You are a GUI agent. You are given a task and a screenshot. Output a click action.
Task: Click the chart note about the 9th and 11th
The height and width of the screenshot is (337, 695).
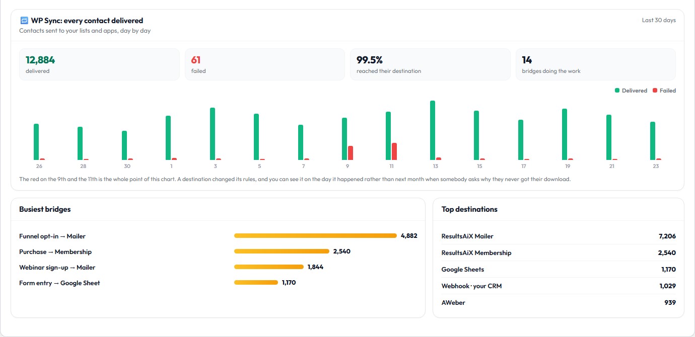[x=295, y=179]
